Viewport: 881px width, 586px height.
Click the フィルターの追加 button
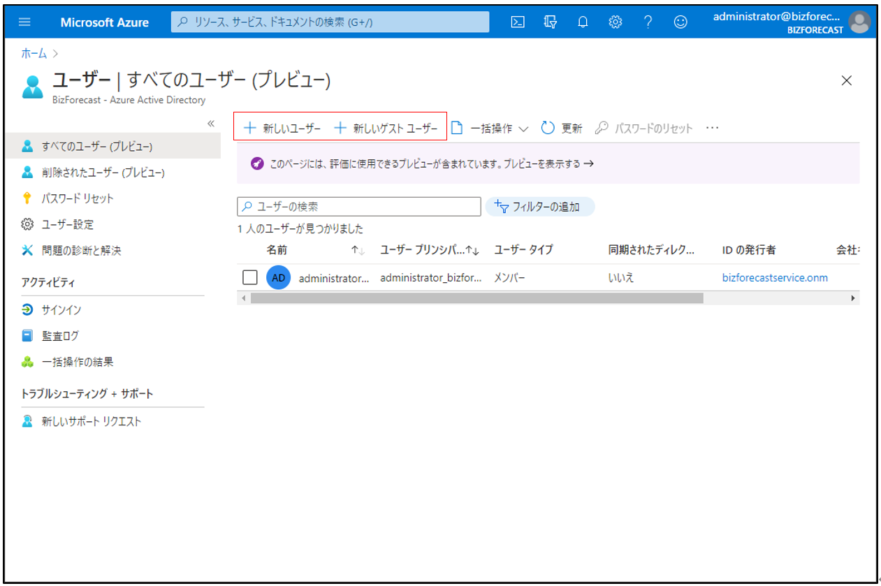[x=539, y=207]
